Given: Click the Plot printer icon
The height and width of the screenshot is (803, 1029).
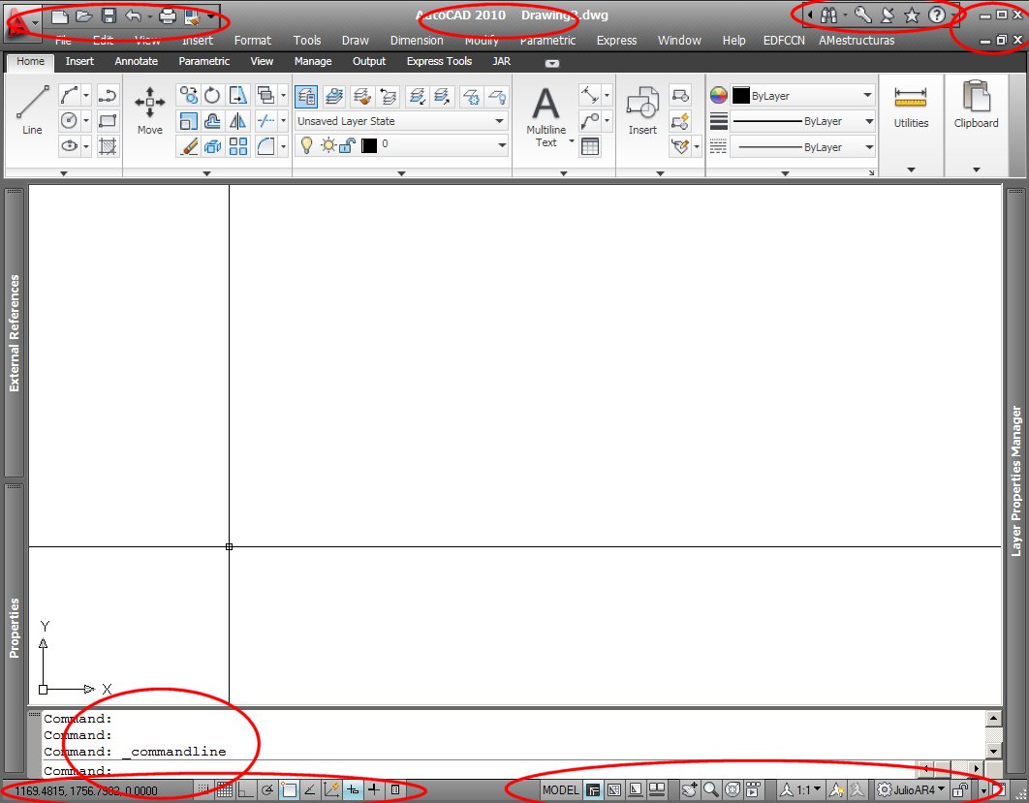Looking at the screenshot, I should click(x=168, y=16).
